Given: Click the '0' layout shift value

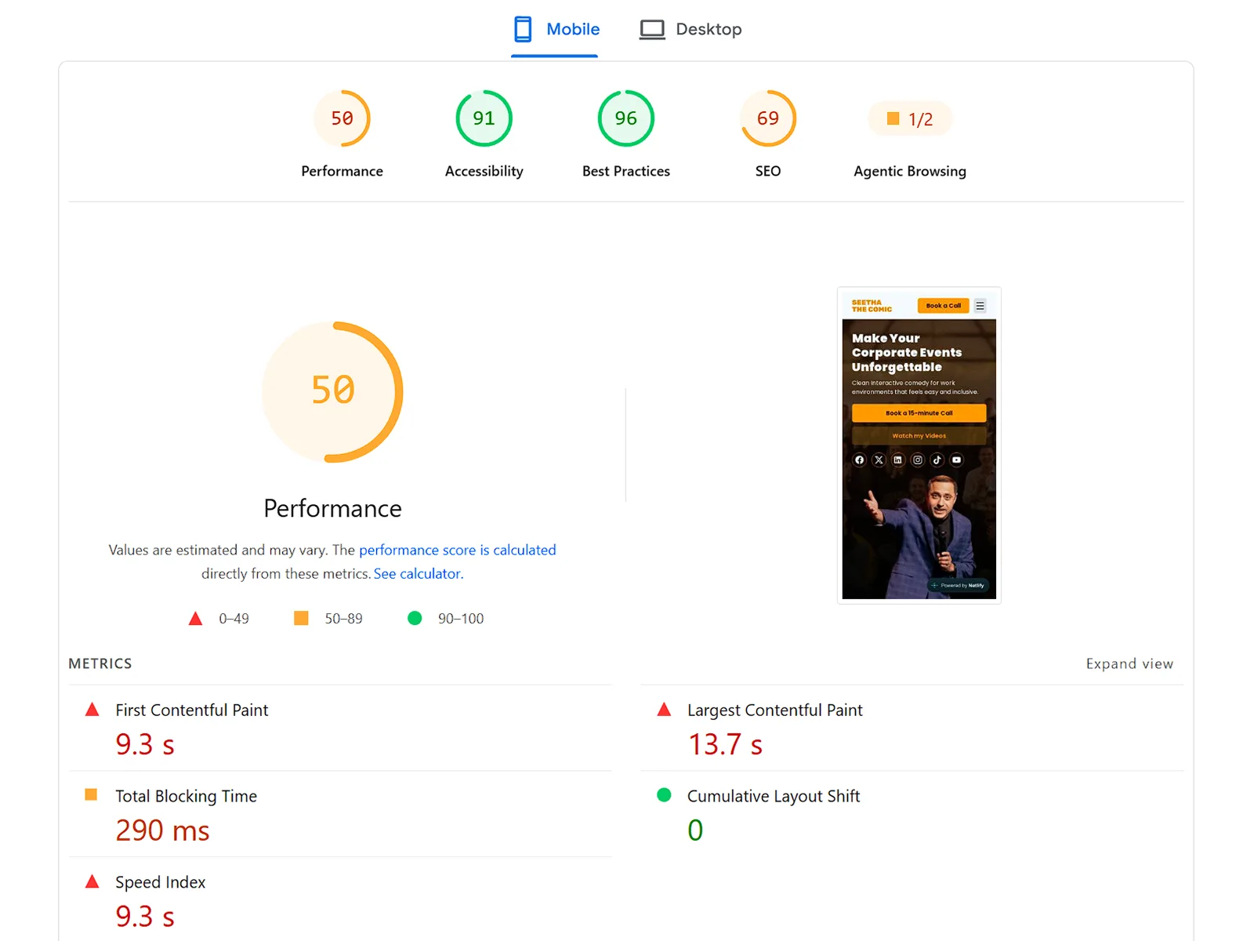Looking at the screenshot, I should point(695,830).
